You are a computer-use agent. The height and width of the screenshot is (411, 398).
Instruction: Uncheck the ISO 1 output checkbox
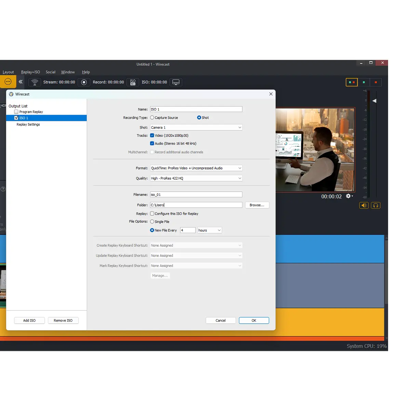(16, 118)
